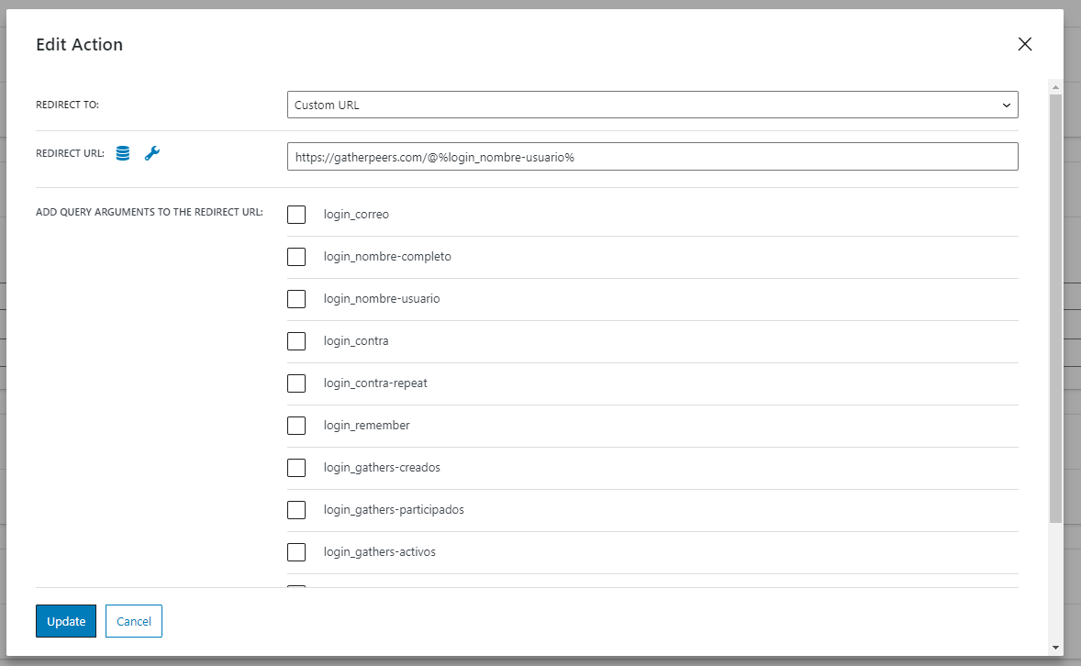The image size is (1081, 666).
Task: Check the login_correo query argument
Action: pyautogui.click(x=295, y=214)
